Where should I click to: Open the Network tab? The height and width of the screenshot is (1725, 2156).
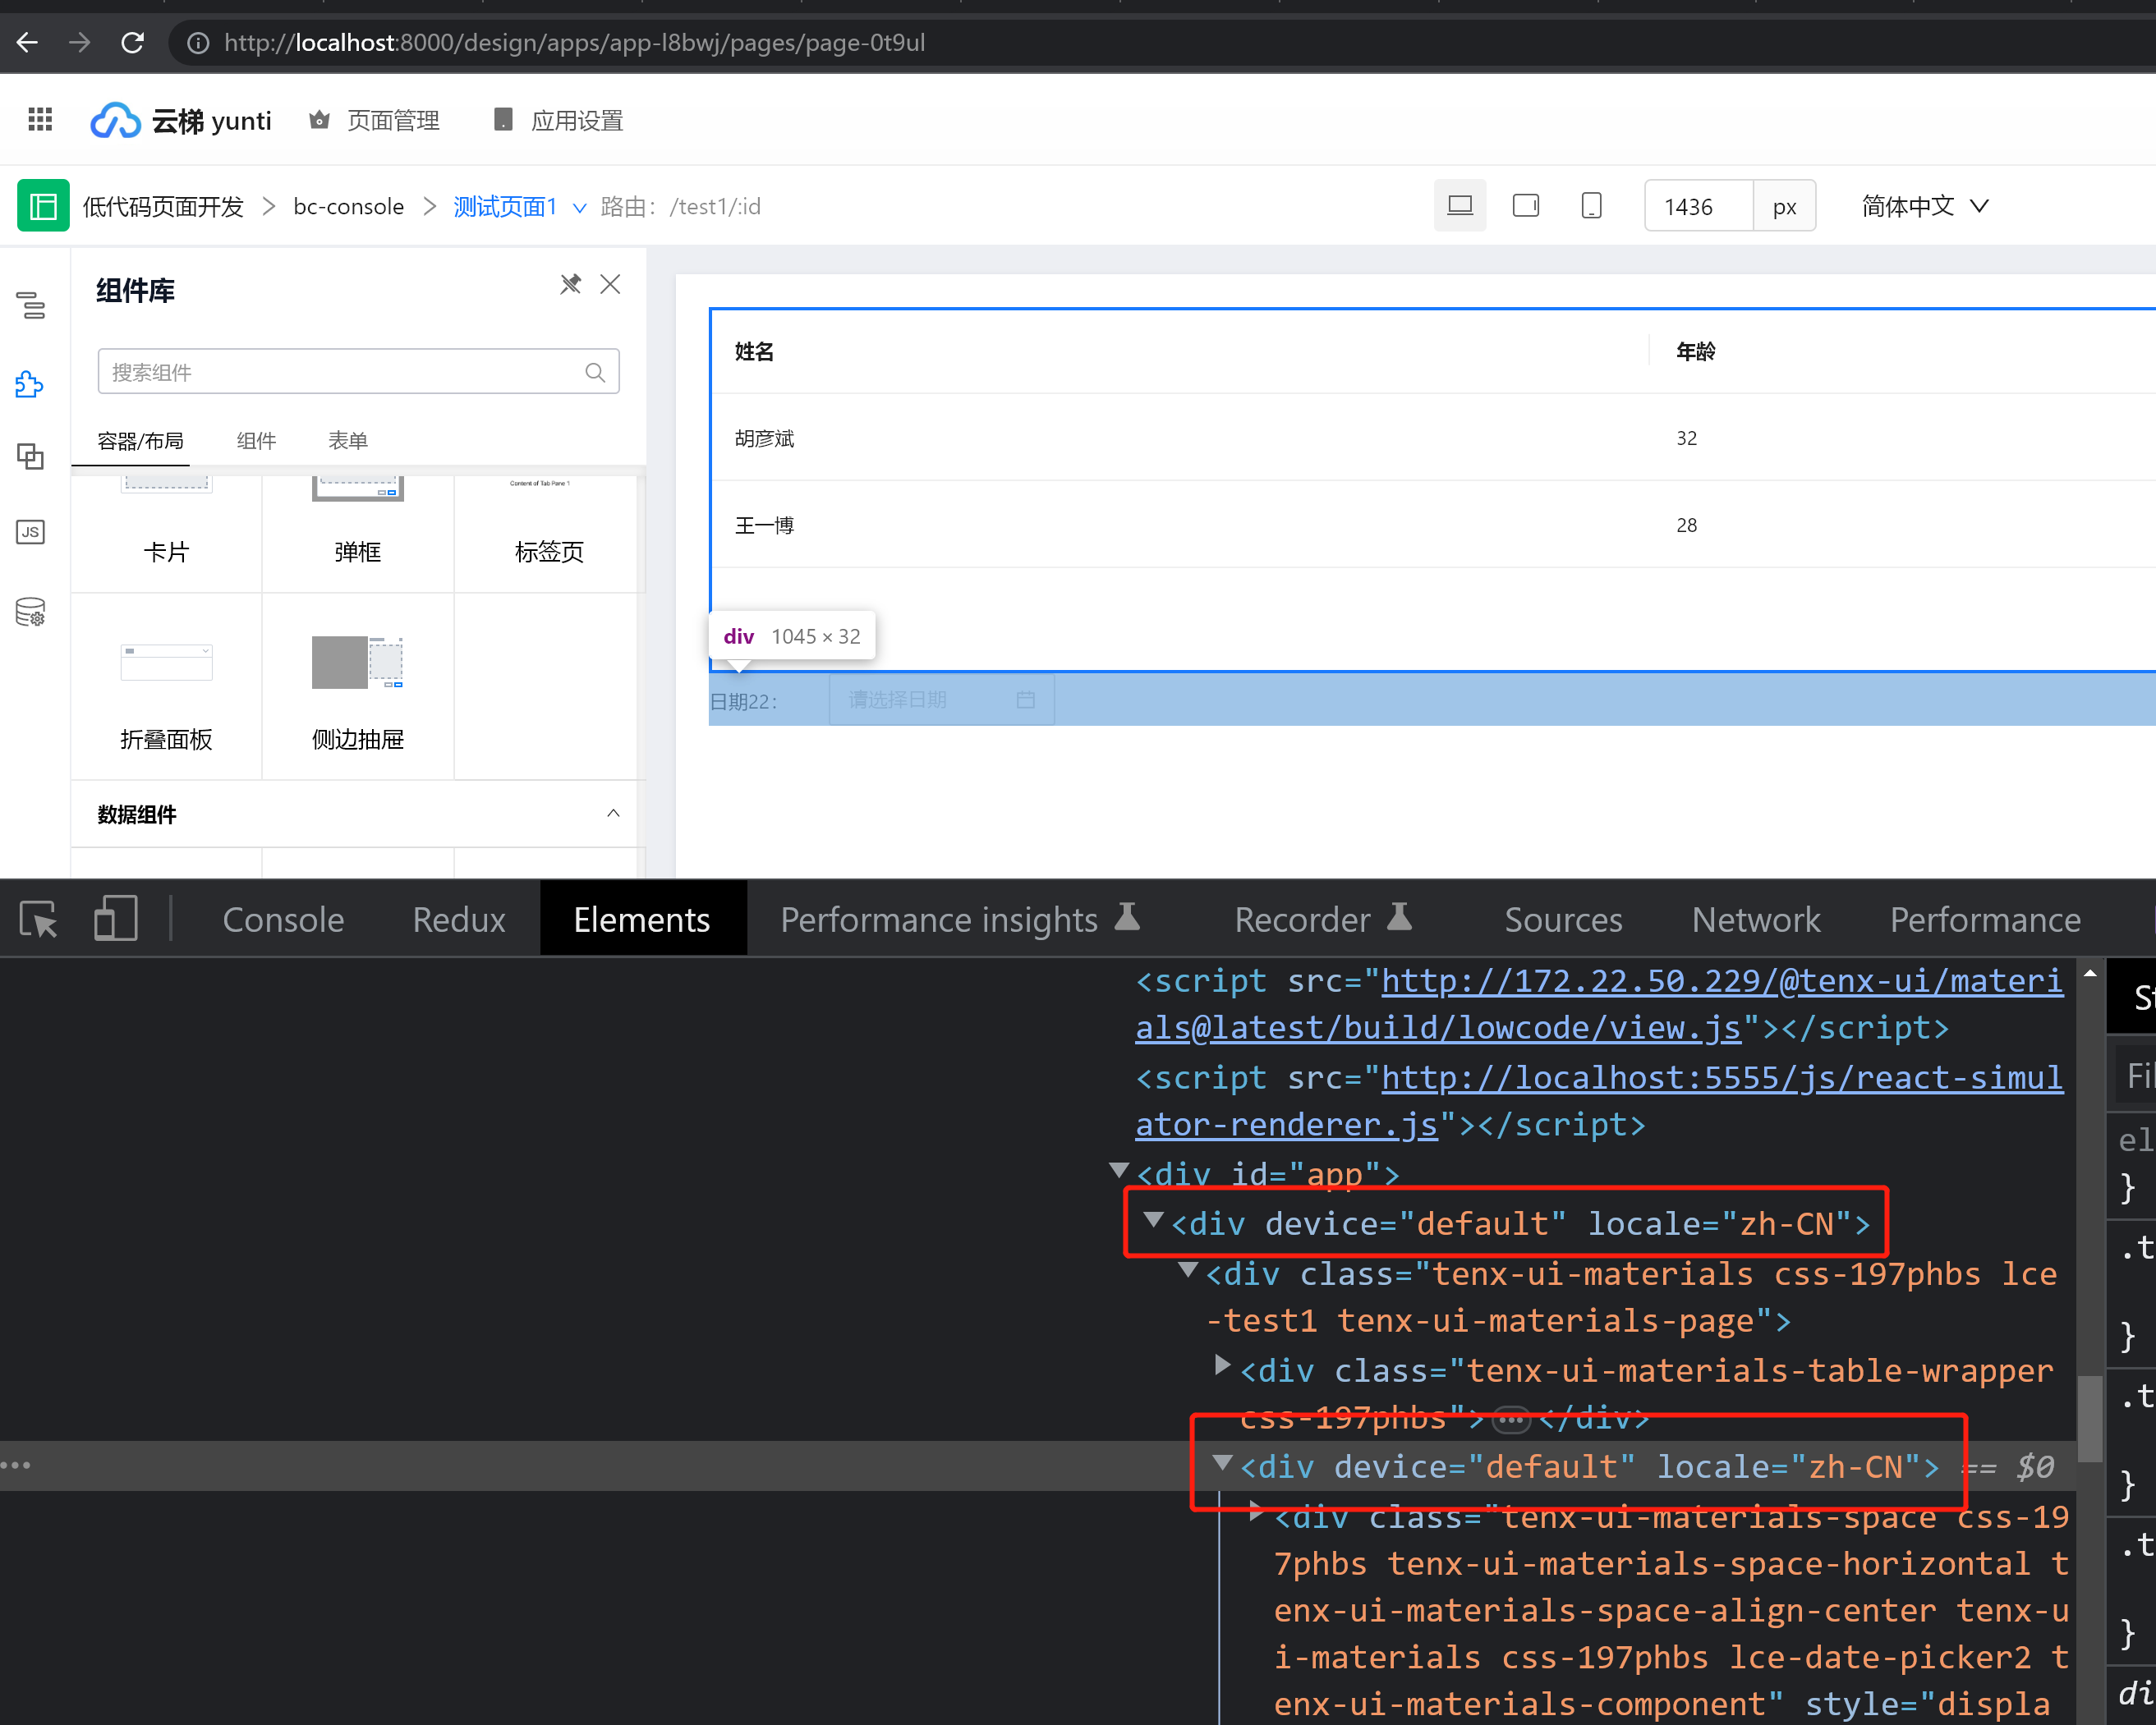tap(1756, 919)
